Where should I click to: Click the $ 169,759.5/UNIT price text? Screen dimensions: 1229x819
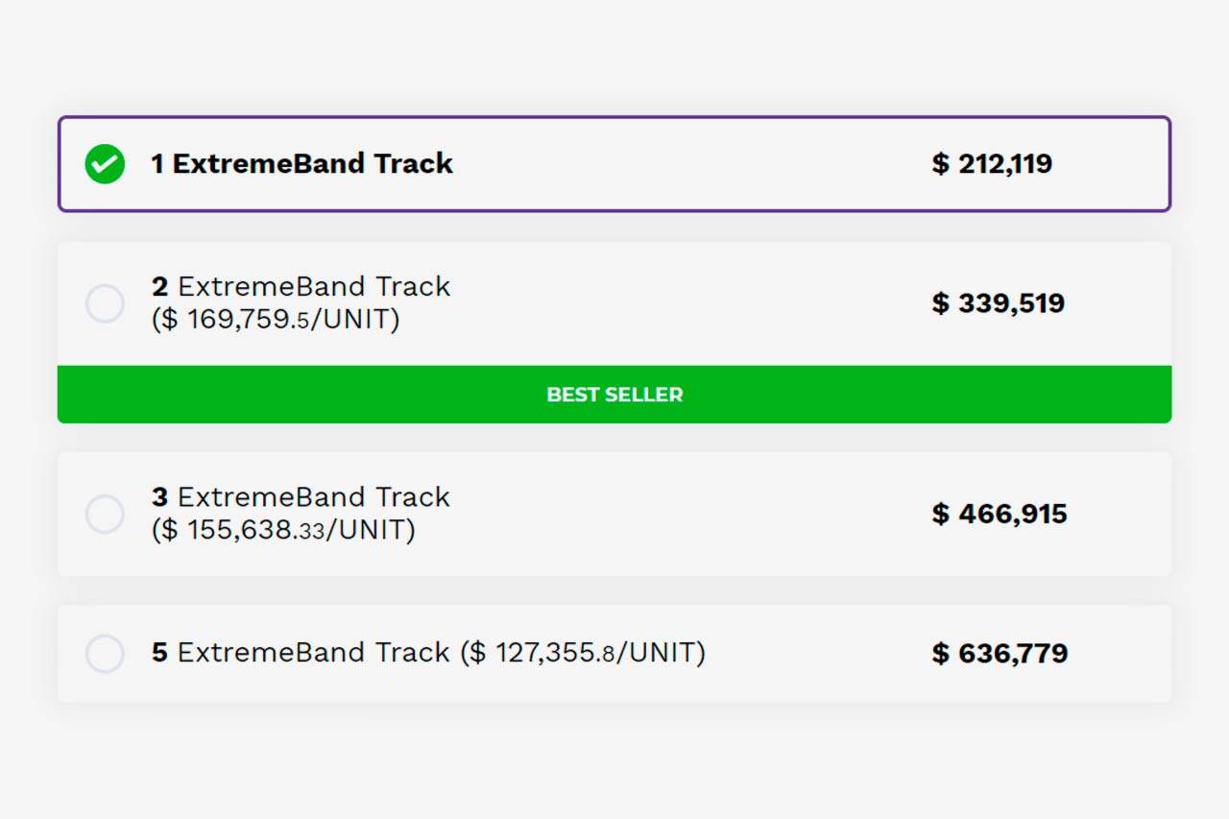pyautogui.click(x=276, y=319)
